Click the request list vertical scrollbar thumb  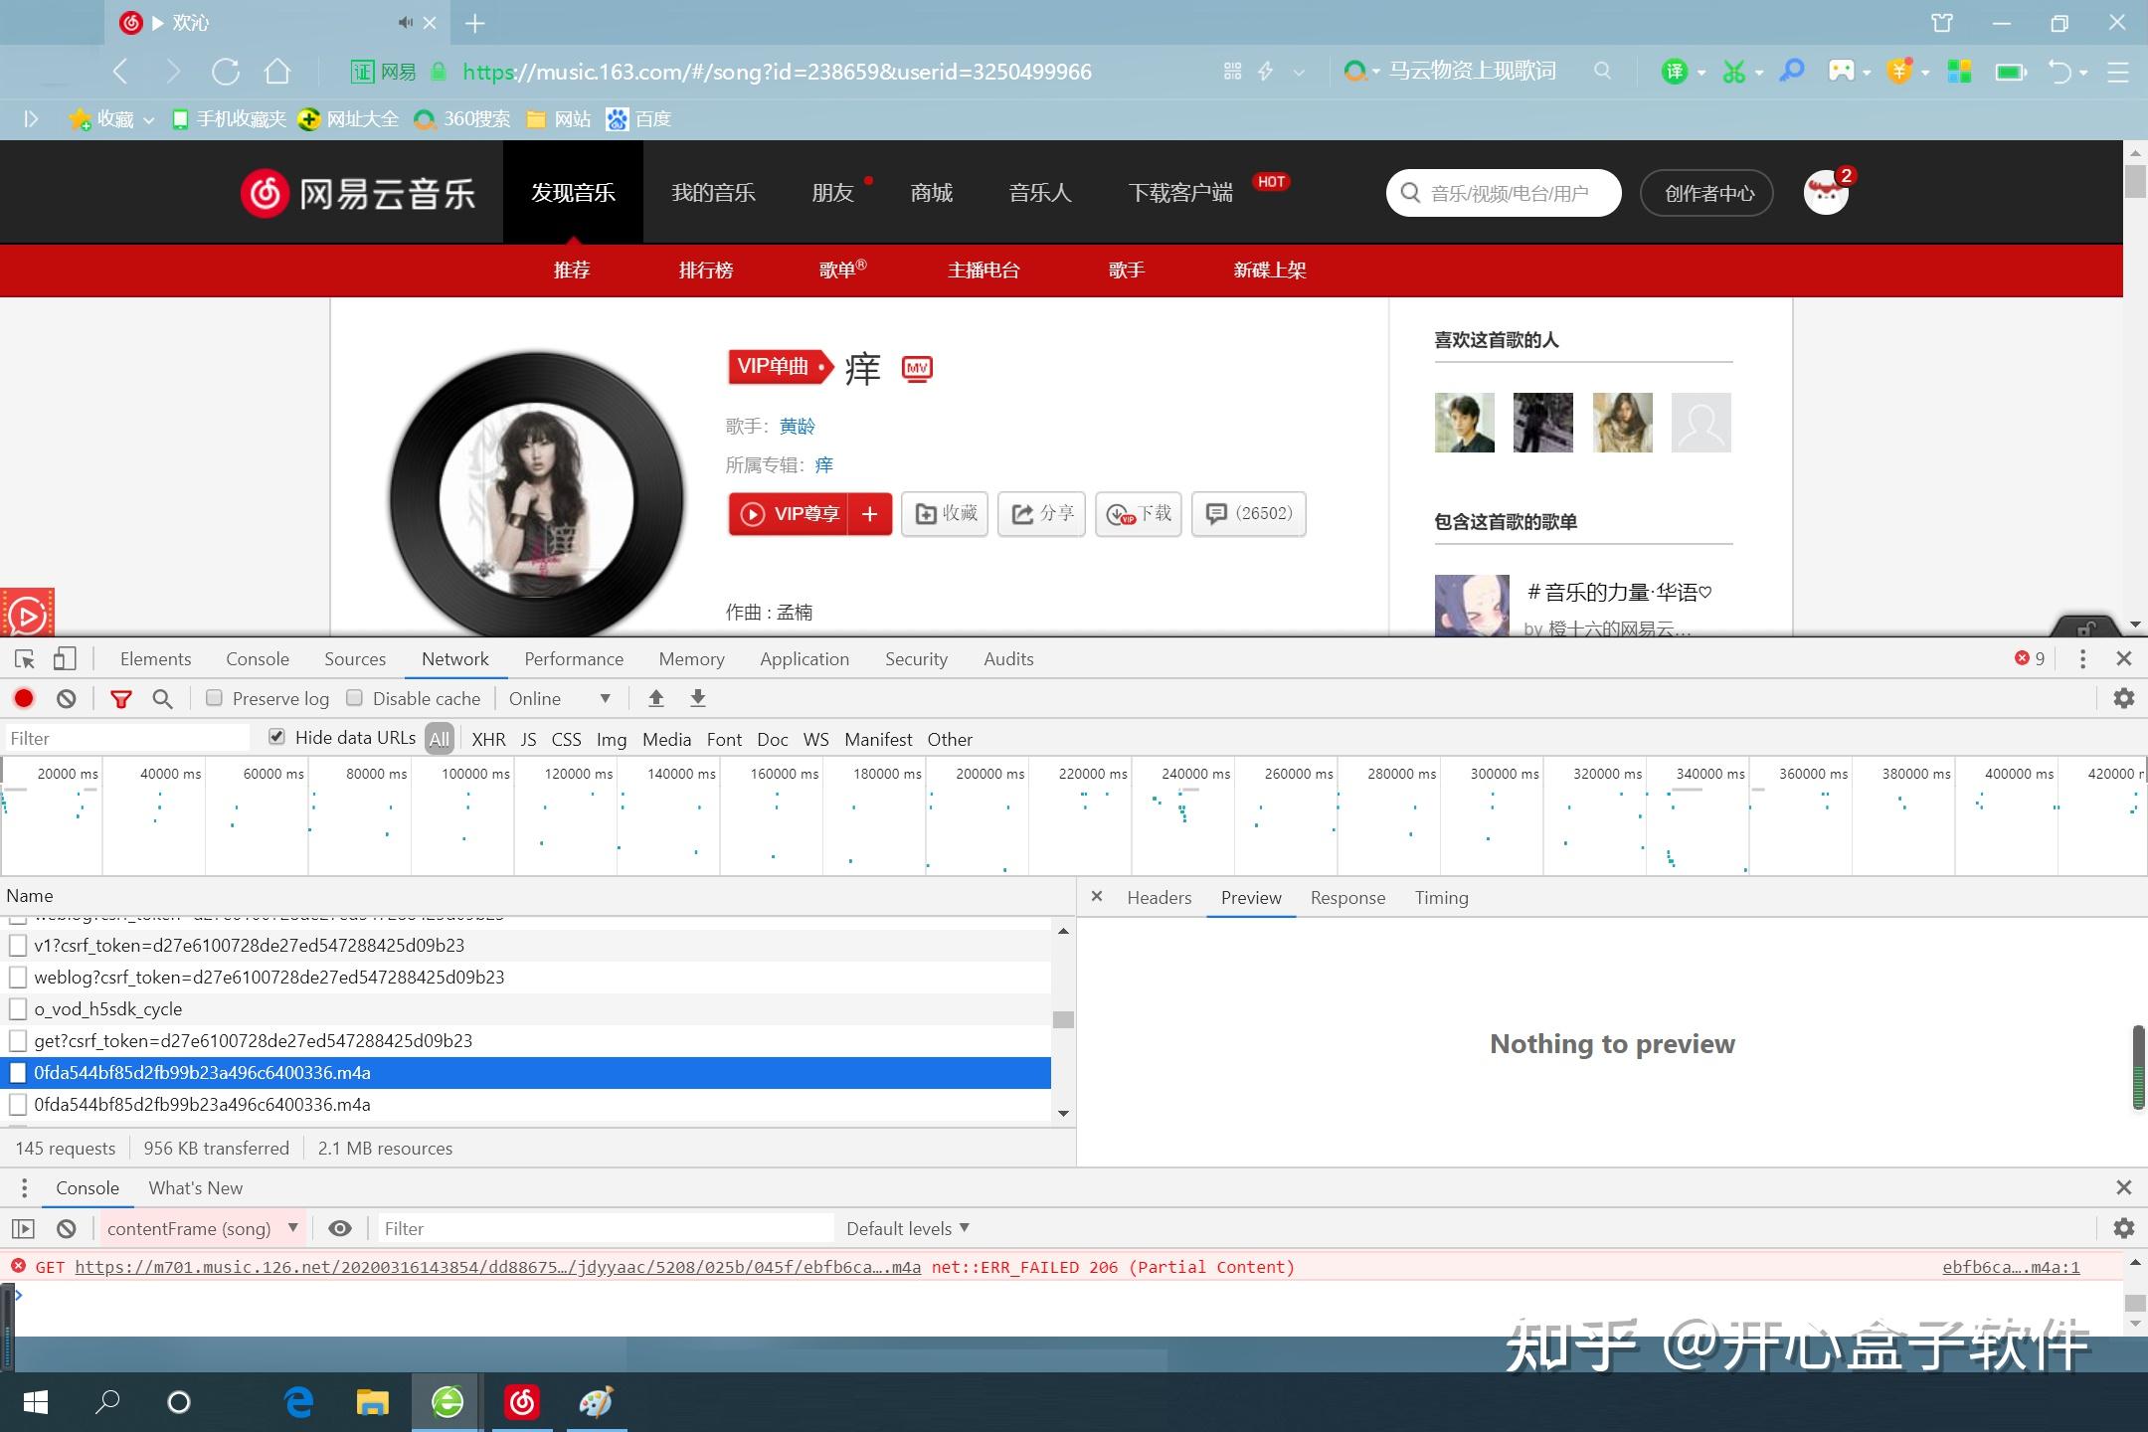[1063, 1019]
